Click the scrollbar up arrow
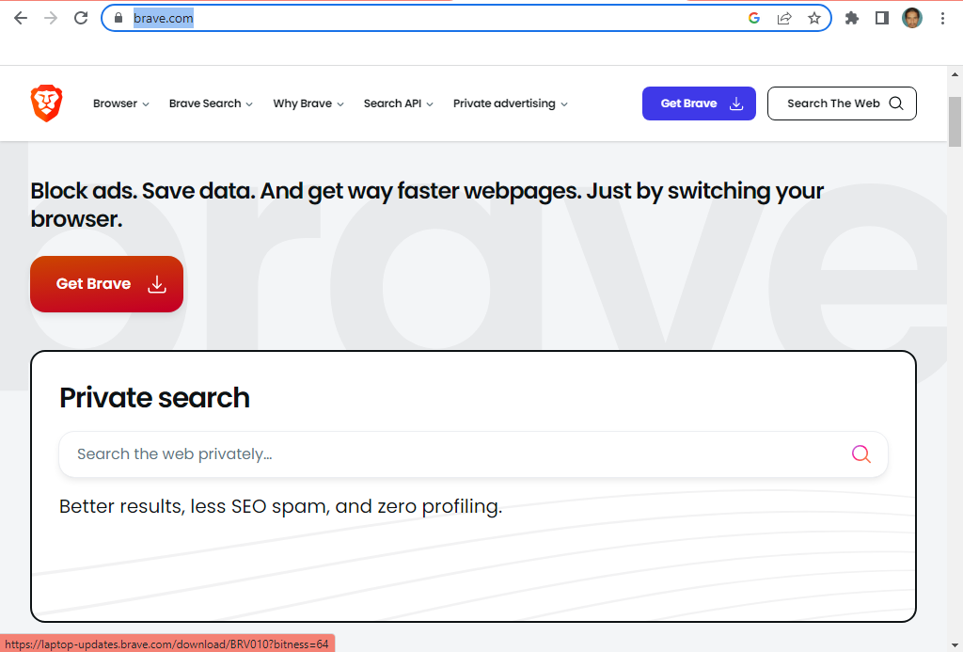The width and height of the screenshot is (963, 652). pos(955,74)
